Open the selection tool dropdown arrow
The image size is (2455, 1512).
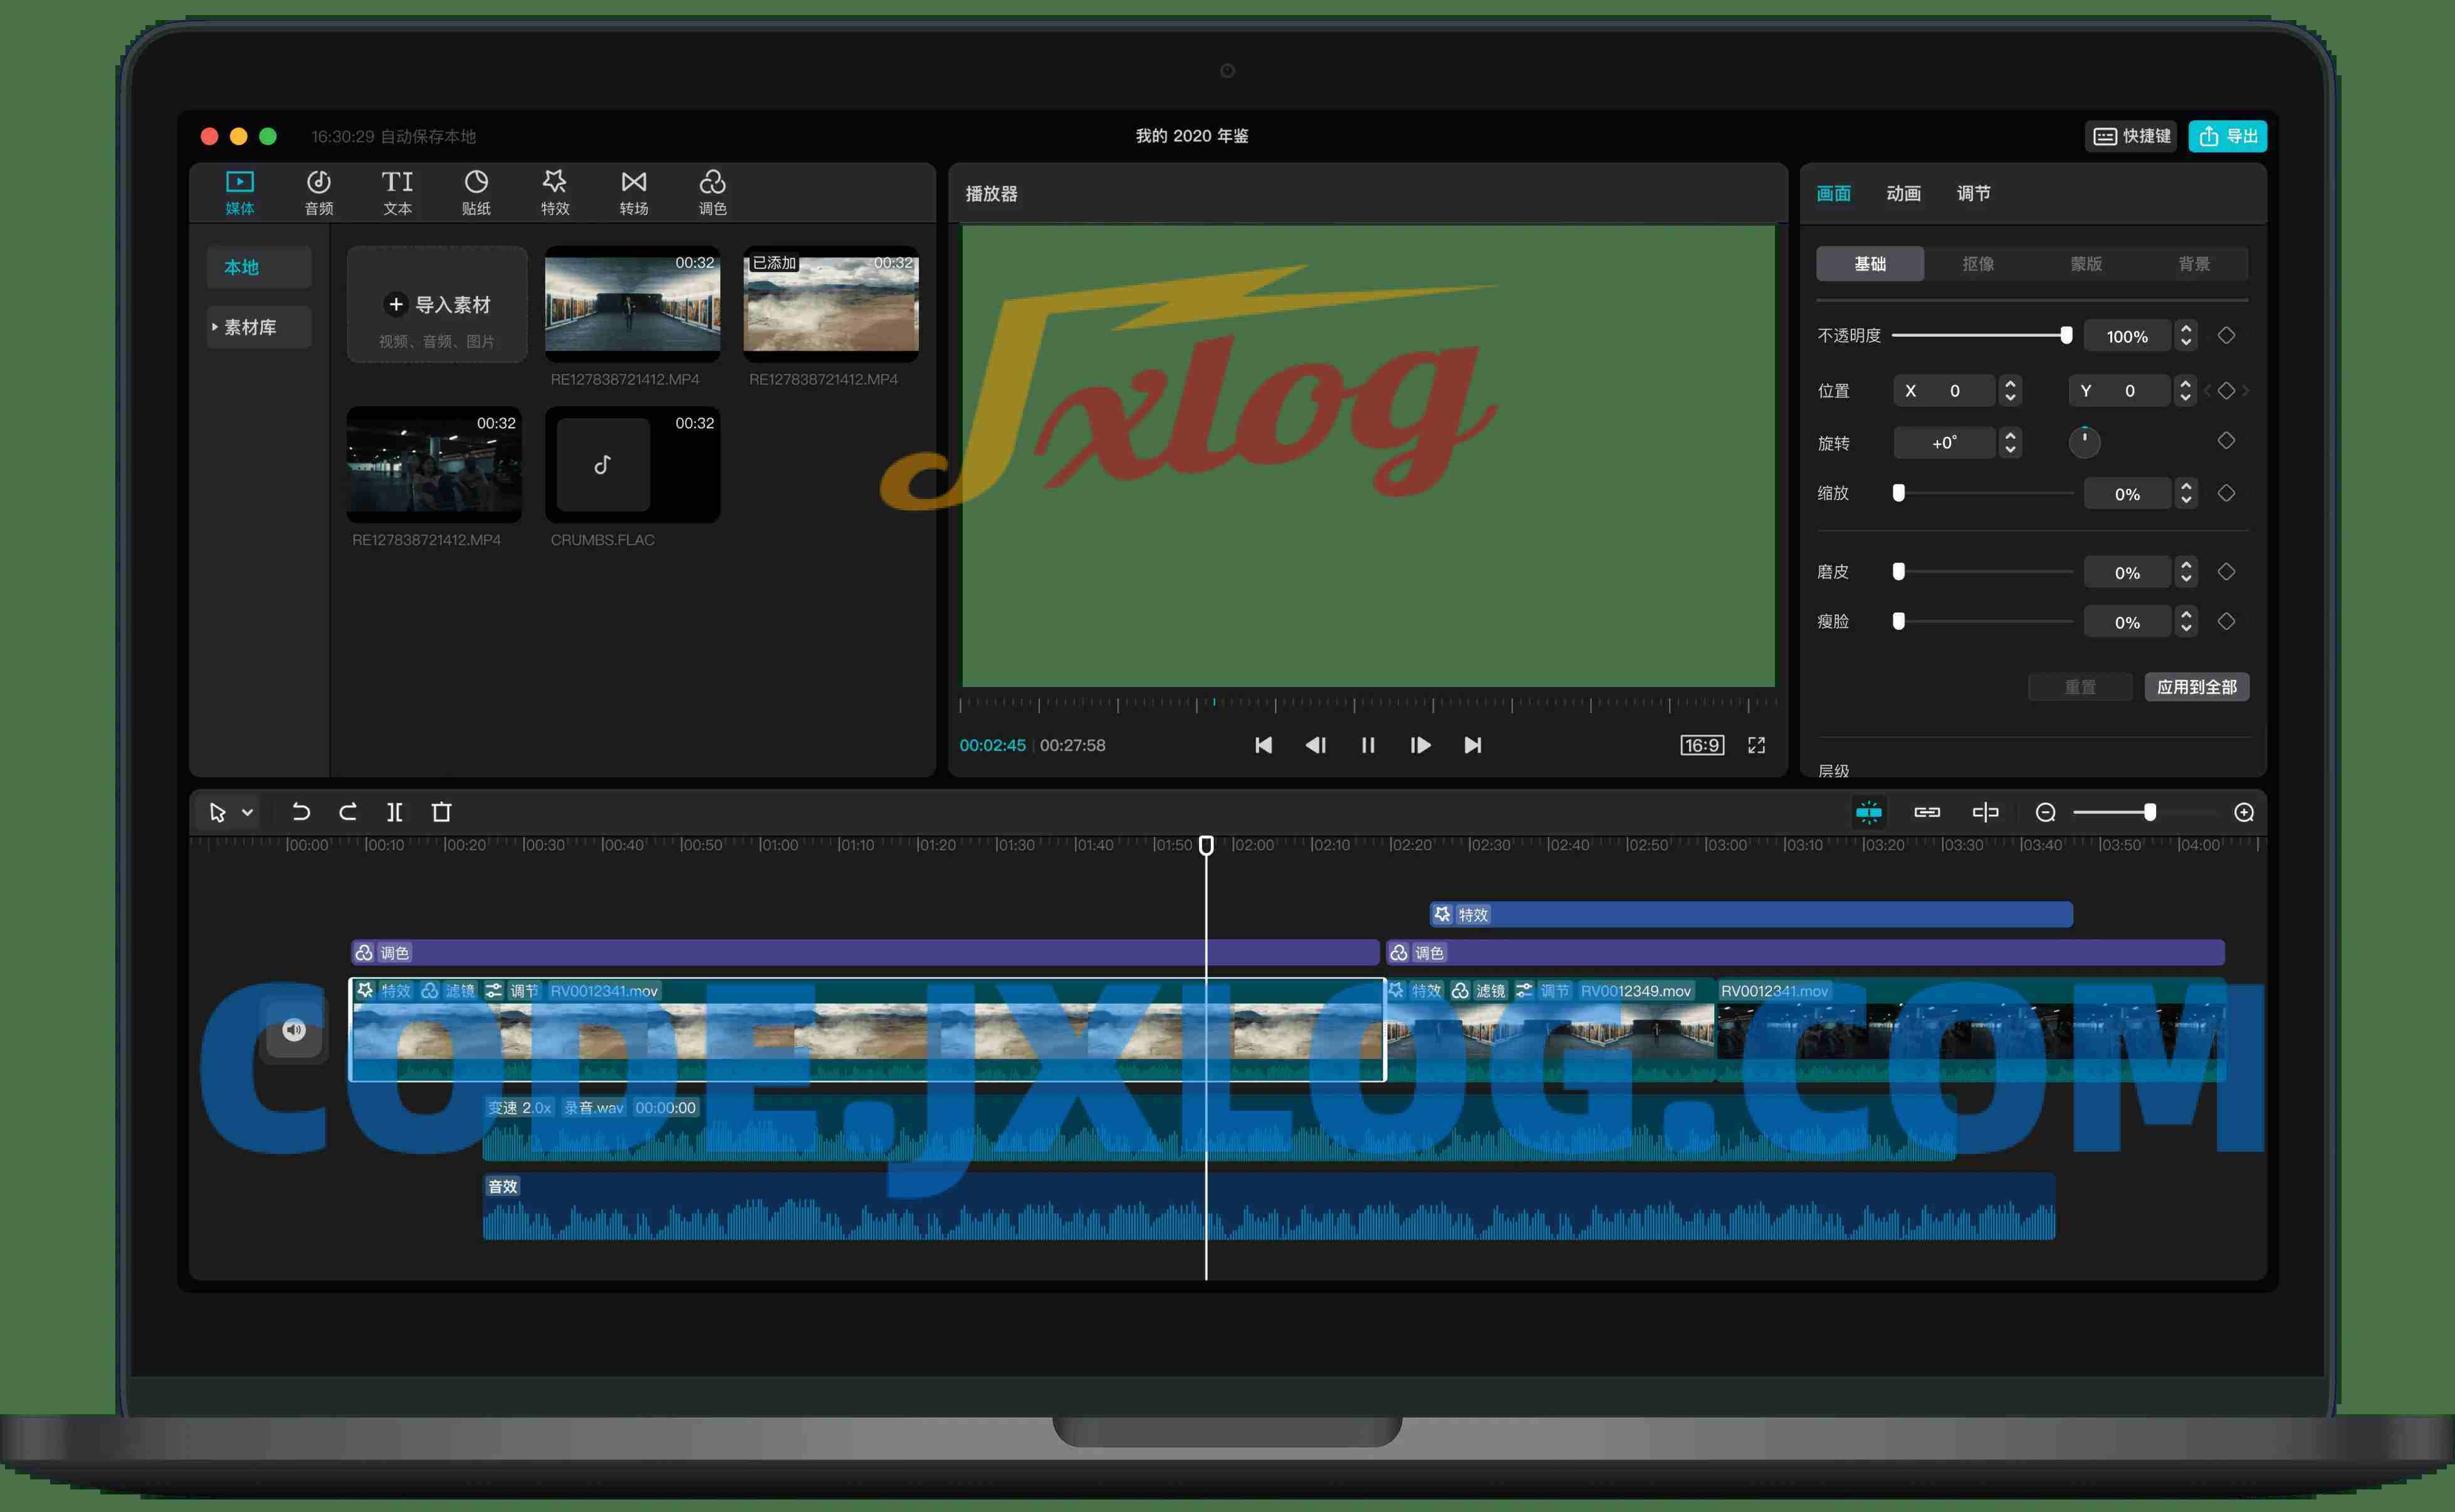247,812
